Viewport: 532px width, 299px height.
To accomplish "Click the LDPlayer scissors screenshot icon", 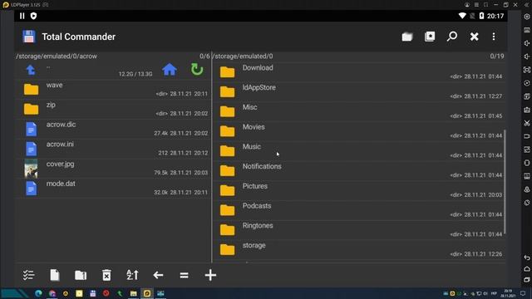I will (x=526, y=123).
